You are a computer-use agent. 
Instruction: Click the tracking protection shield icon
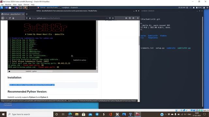(x=27, y=18)
